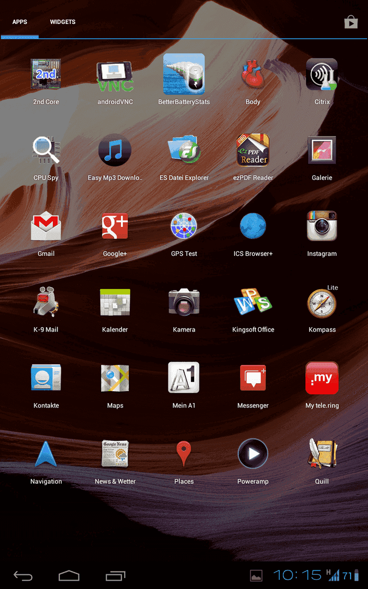Open the Poweramp music player
The height and width of the screenshot is (589, 368).
tap(253, 454)
